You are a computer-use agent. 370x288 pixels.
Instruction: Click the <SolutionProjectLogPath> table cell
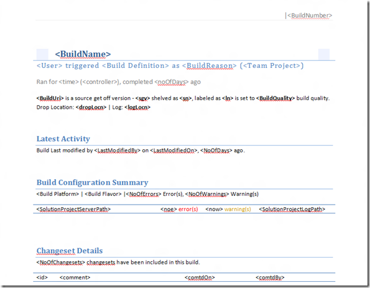coord(292,209)
